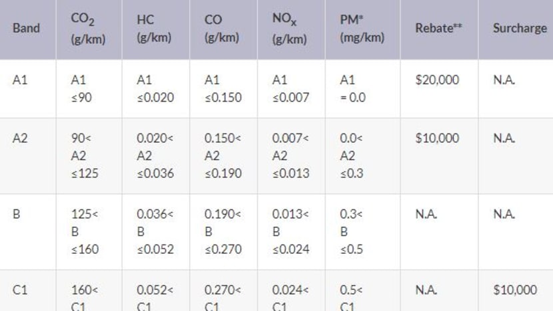Click the $20,000 rebate cell
This screenshot has height=311, width=553.
click(437, 80)
